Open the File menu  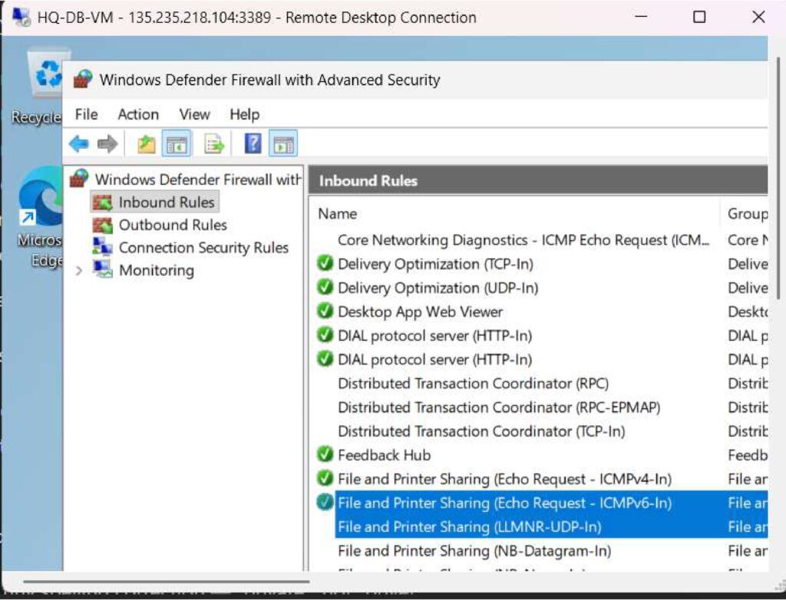(86, 114)
